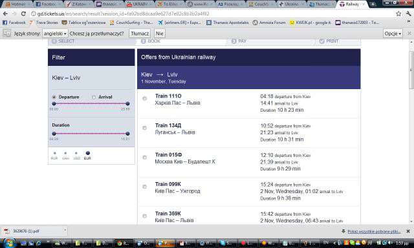The height and width of the screenshot is (248, 414).
Task: Switch to the Hotmail browser tab
Action: pyautogui.click(x=16, y=5)
